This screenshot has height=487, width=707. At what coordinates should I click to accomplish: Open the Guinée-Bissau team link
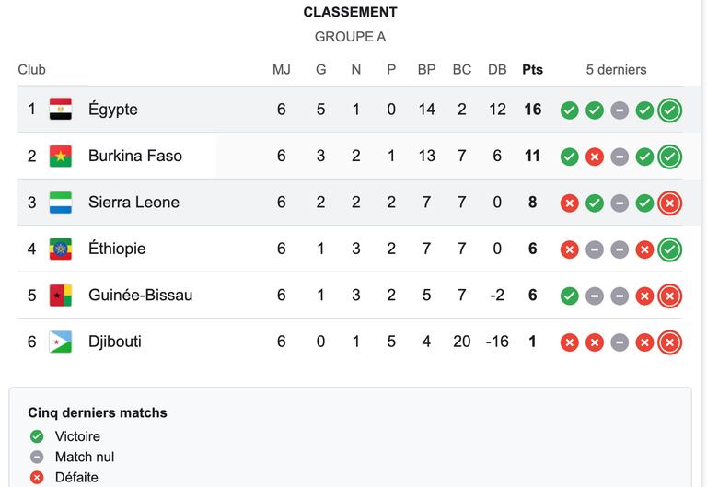pos(141,295)
